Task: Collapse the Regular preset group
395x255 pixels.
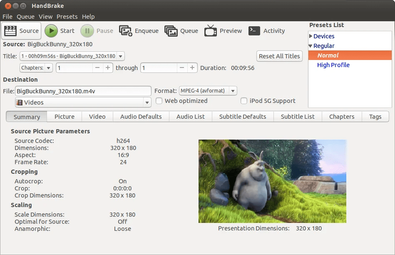Action: (x=310, y=46)
